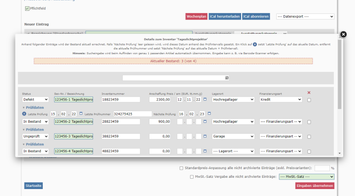Open the Datenexport dropdown

[x=305, y=16]
